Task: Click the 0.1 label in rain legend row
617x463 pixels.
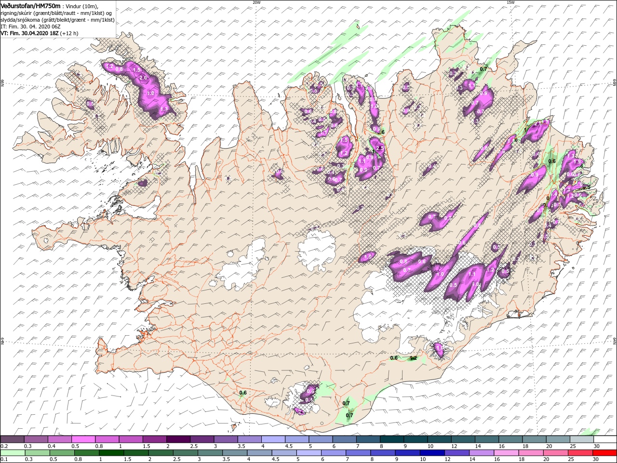Action: pos(4,460)
